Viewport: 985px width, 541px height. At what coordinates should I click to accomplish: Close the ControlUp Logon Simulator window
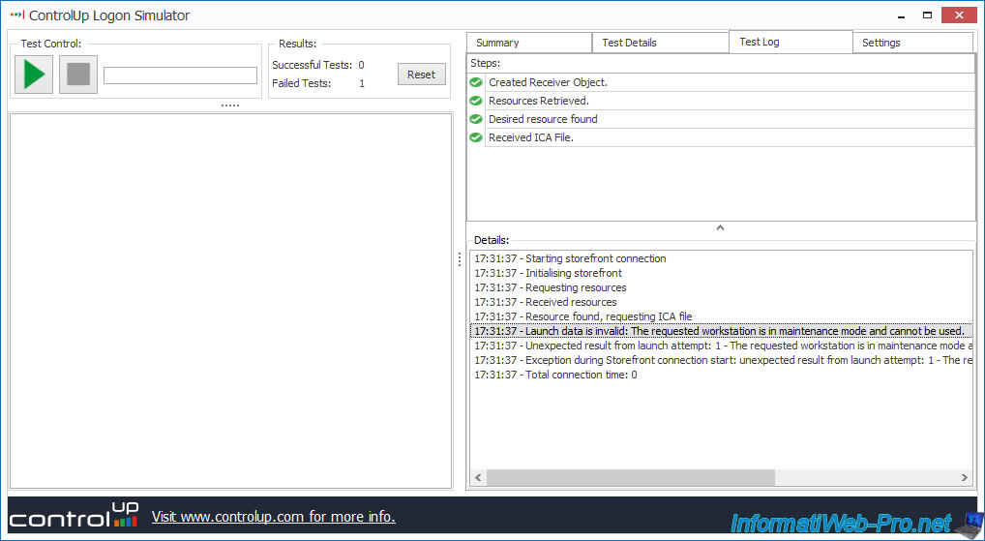959,15
